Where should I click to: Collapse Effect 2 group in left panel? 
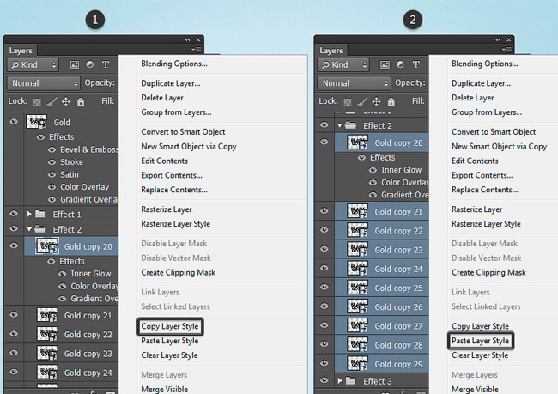click(x=29, y=229)
